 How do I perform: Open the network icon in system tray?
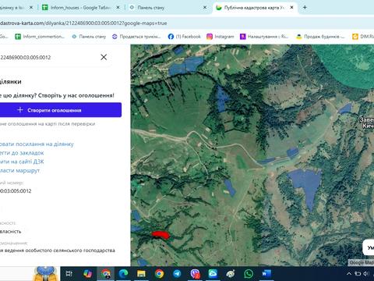pyautogui.click(x=358, y=274)
